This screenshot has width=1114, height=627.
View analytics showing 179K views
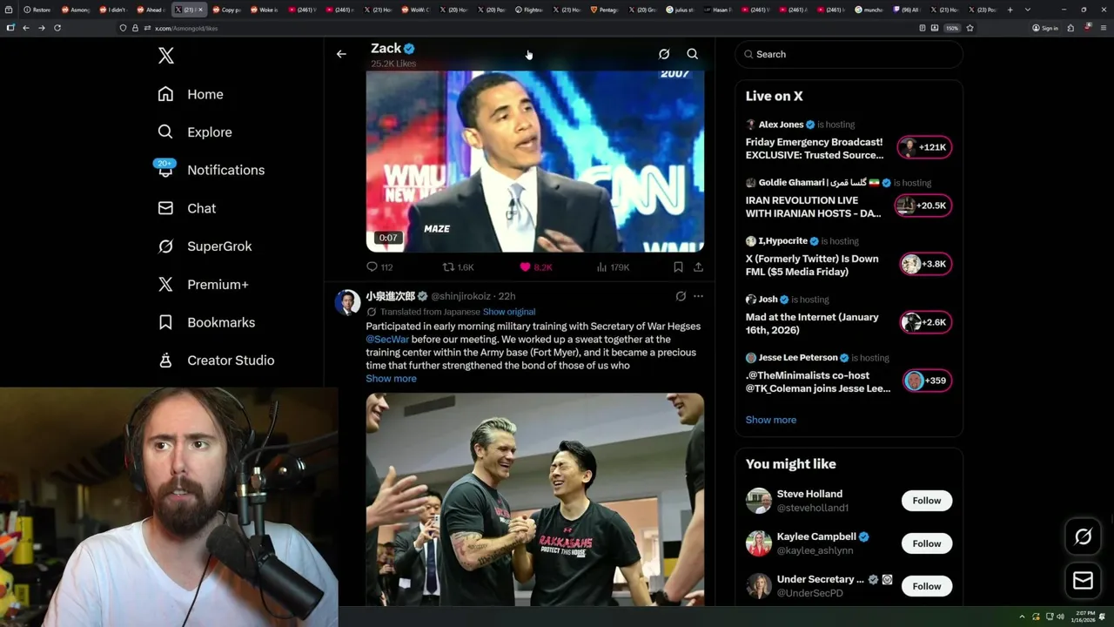point(613,267)
